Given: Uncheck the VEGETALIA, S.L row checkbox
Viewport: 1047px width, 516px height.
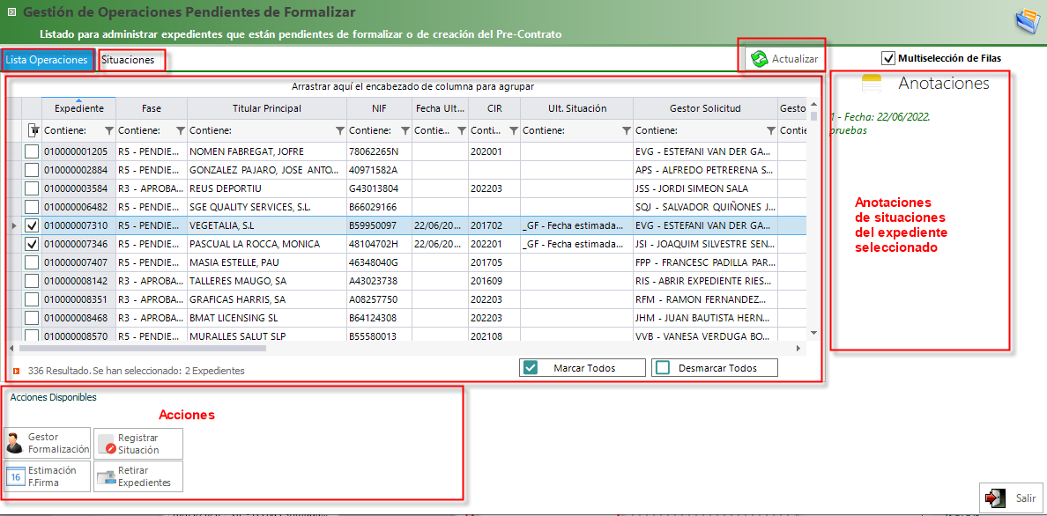Looking at the screenshot, I should pos(32,226).
